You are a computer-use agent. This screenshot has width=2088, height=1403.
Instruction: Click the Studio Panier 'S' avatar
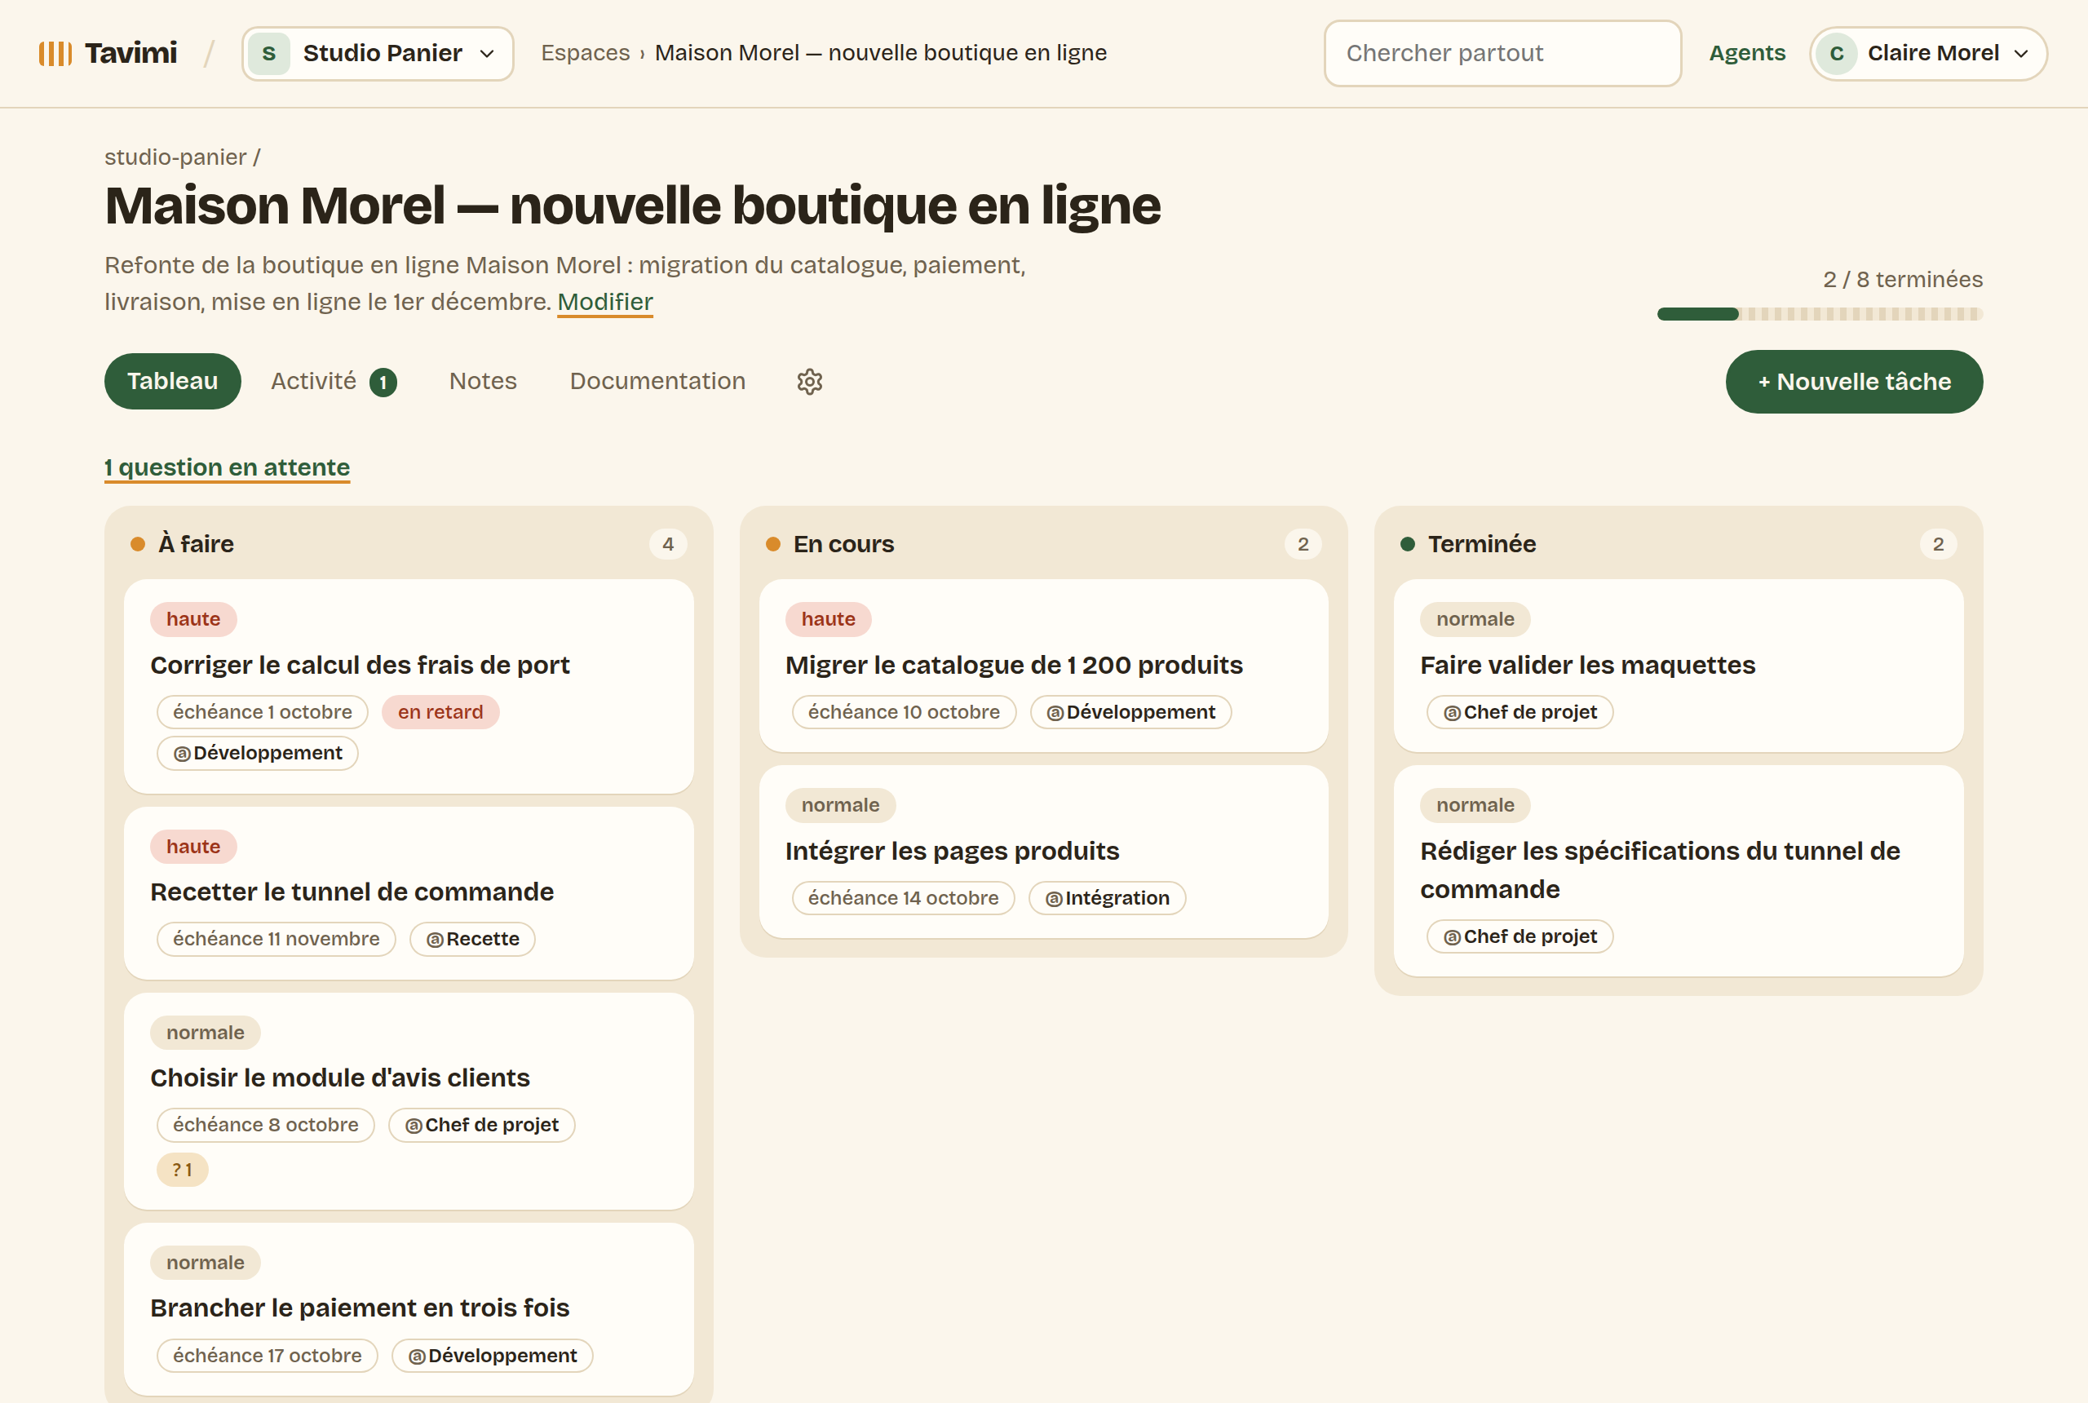268,54
